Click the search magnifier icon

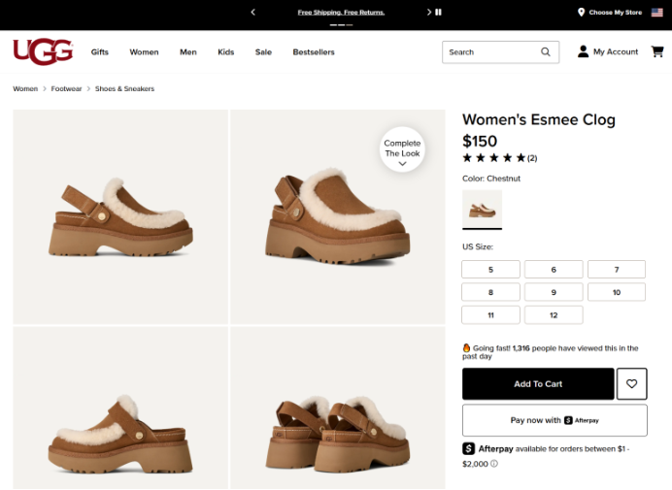(547, 52)
